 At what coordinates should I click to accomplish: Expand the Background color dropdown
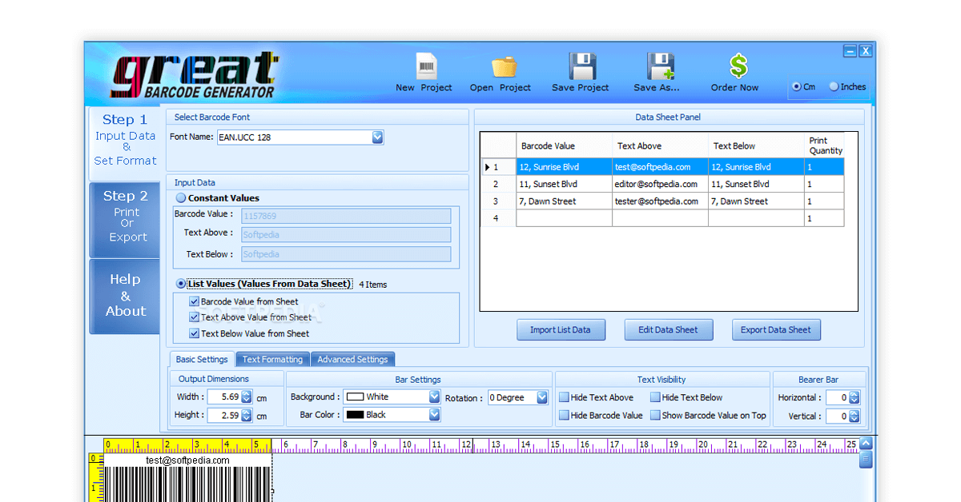click(x=433, y=396)
